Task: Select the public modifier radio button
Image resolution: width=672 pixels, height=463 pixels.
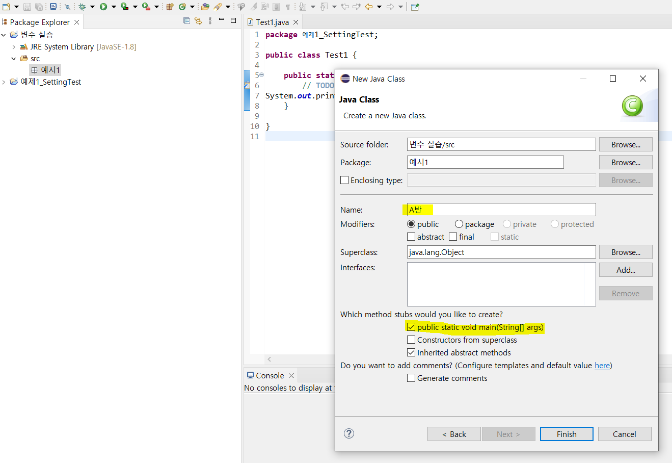Action: pyautogui.click(x=411, y=224)
